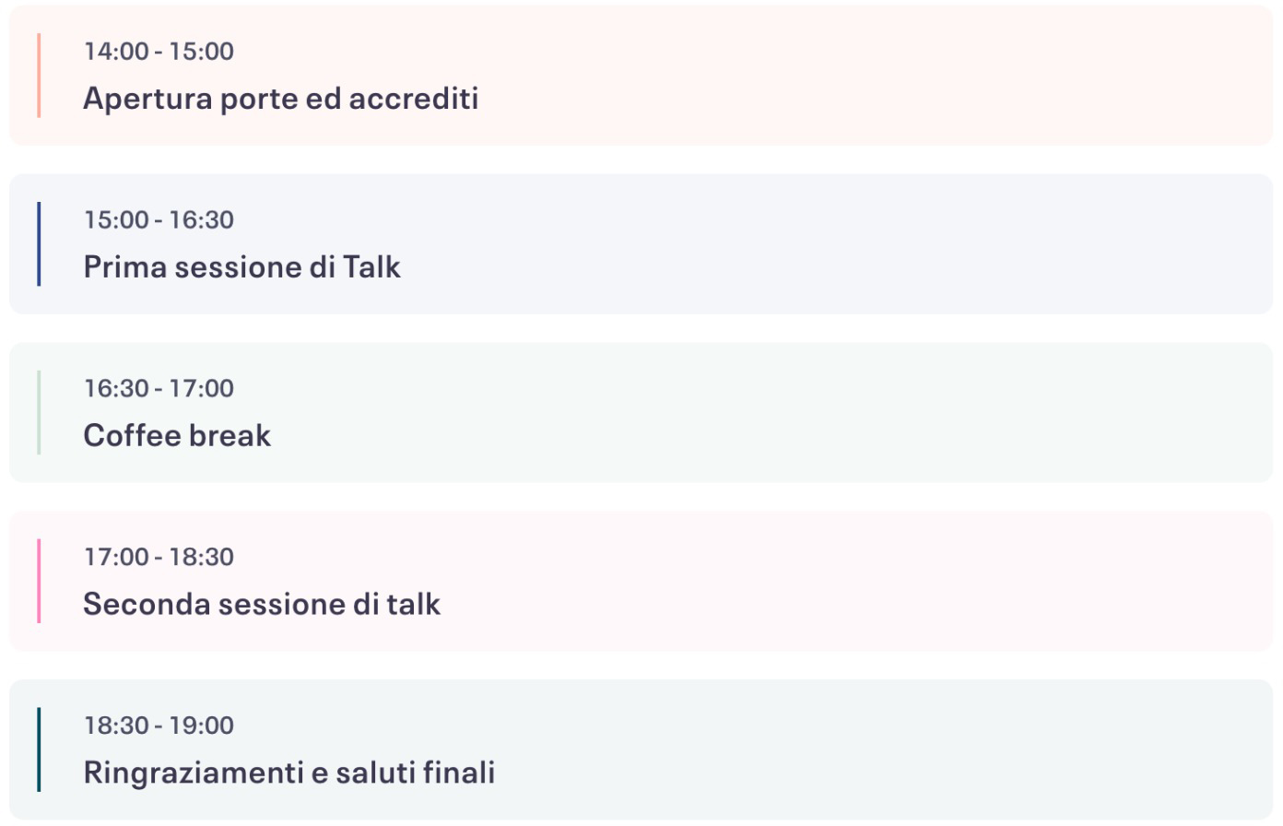Select the 16:30 - 17:00 time label
1283x826 pixels.
[x=159, y=389]
